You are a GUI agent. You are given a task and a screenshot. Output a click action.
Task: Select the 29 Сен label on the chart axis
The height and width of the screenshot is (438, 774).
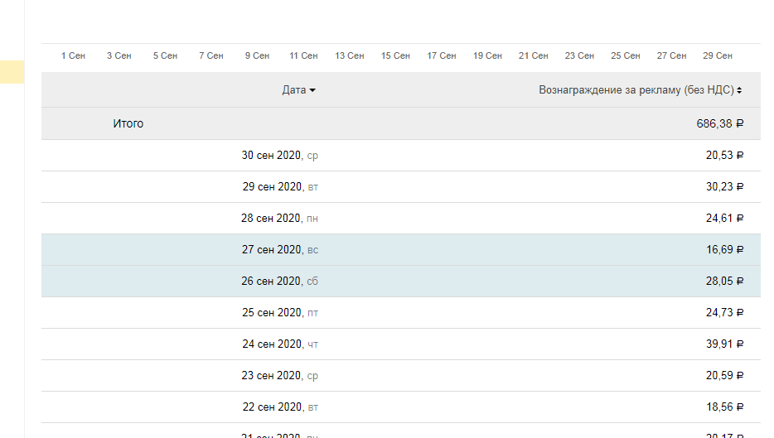click(x=717, y=55)
